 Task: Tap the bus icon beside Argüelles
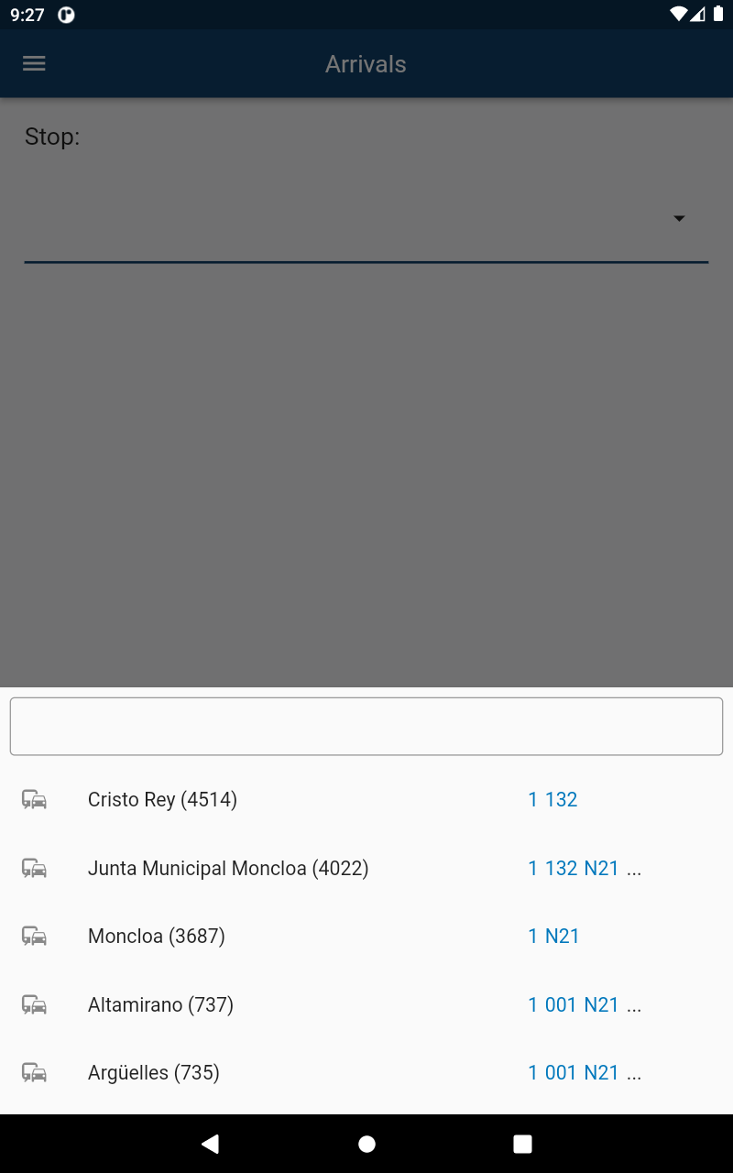34,1073
